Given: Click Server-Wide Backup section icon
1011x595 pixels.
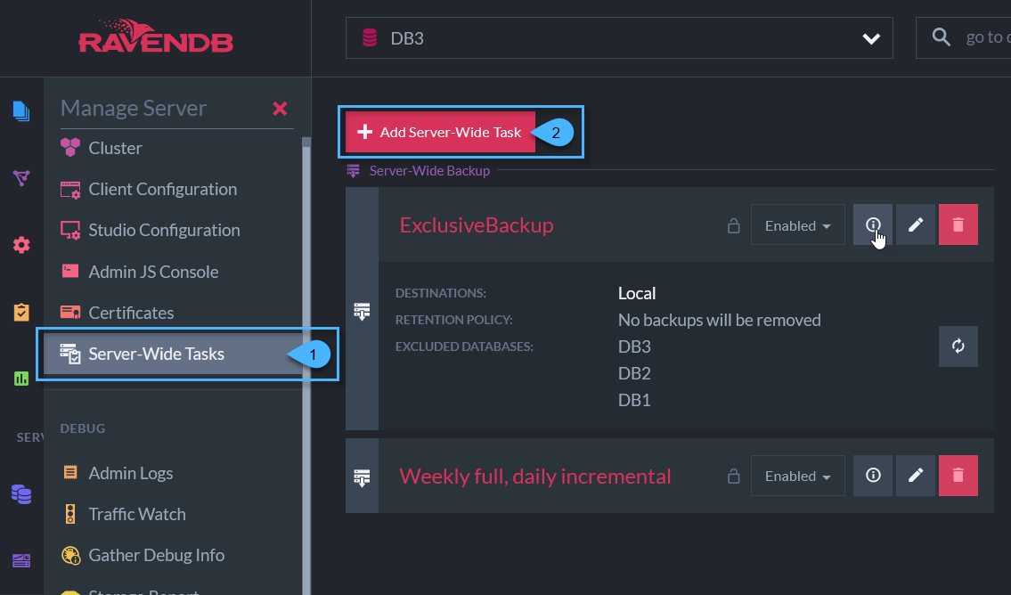Looking at the screenshot, I should (353, 171).
